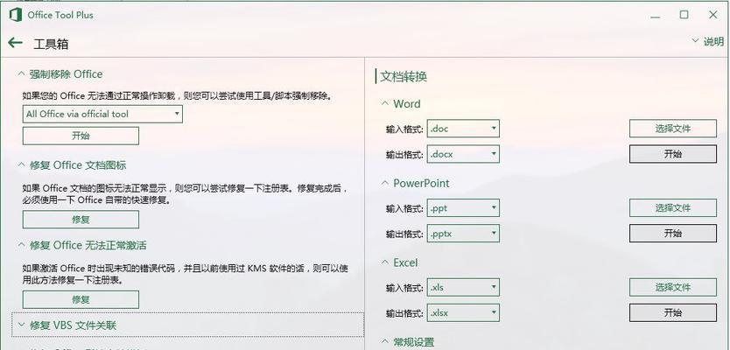Image resolution: width=730 pixels, height=350 pixels.
Task: Collapse the Word conversion section
Action: tap(401, 104)
